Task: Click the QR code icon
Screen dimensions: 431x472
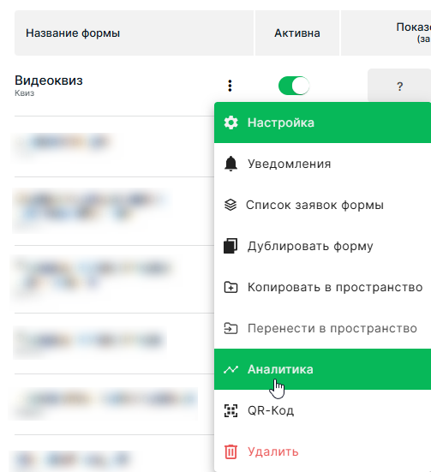Action: click(x=230, y=410)
